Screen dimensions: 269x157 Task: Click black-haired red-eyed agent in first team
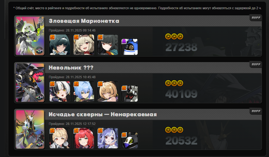click(108, 45)
